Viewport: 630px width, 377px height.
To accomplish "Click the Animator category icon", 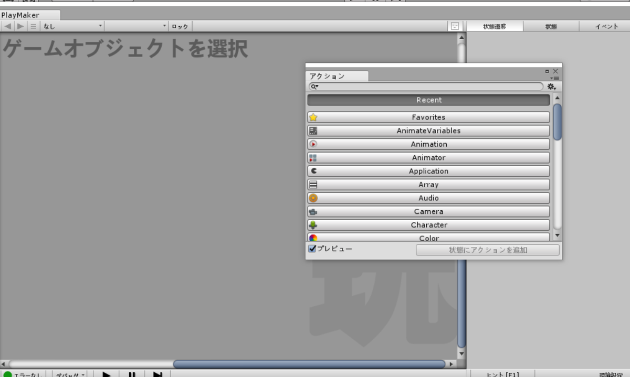I will click(313, 158).
